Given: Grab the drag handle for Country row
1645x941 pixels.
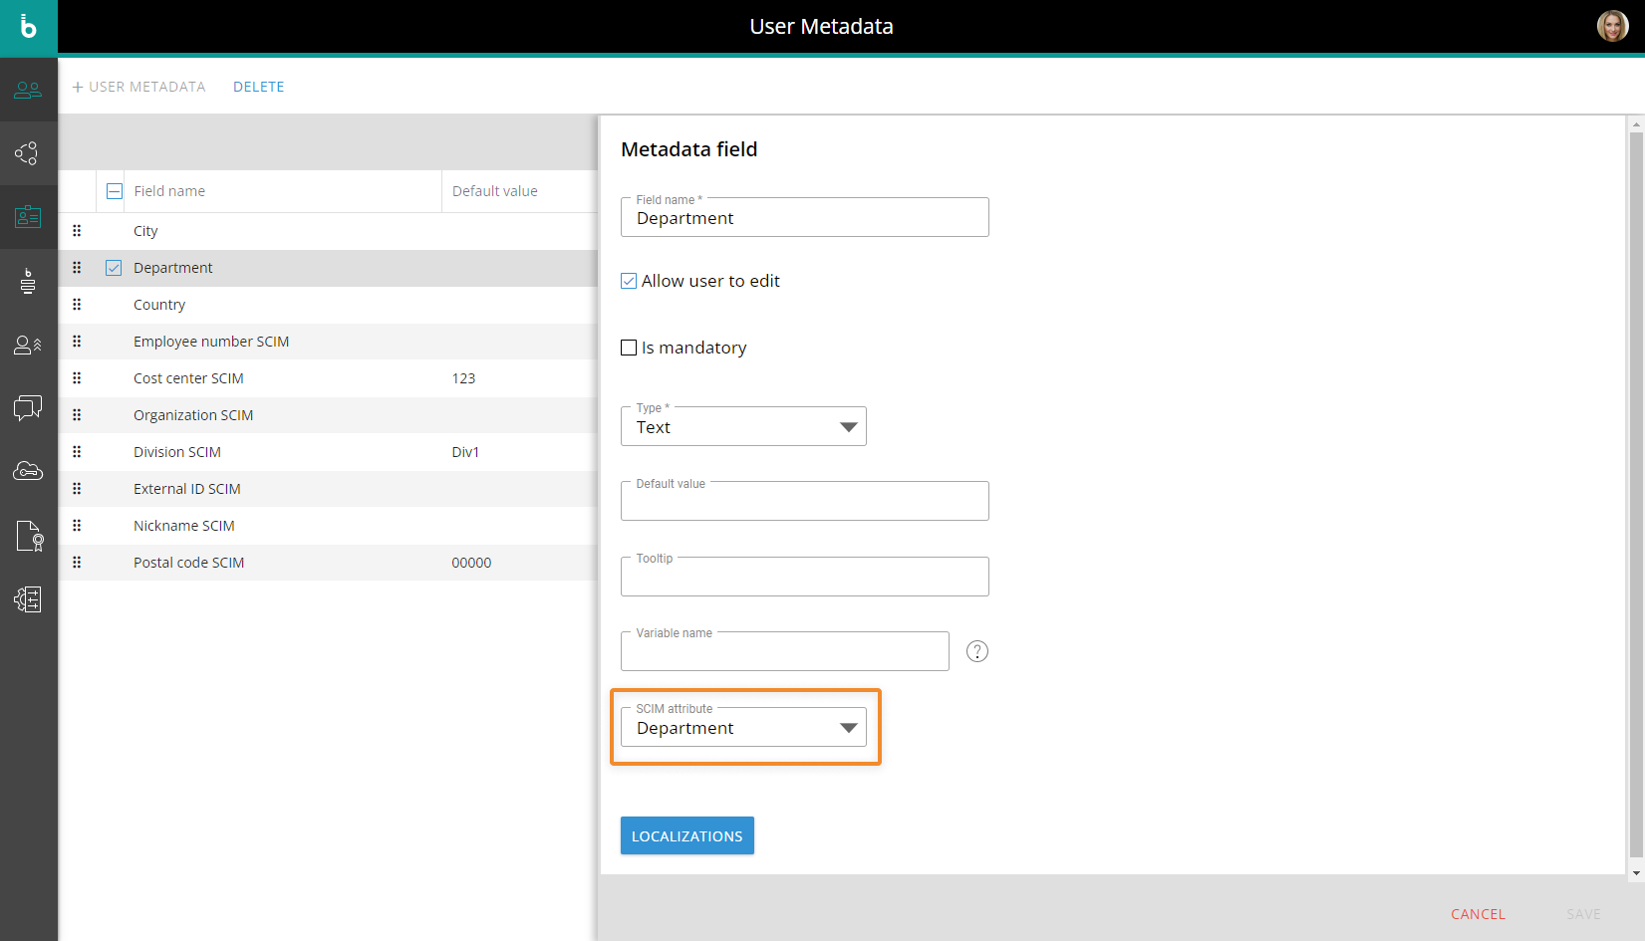Looking at the screenshot, I should tap(77, 305).
